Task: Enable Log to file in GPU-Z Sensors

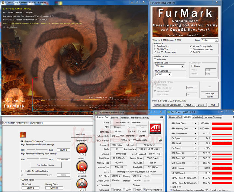Action: point(171,187)
